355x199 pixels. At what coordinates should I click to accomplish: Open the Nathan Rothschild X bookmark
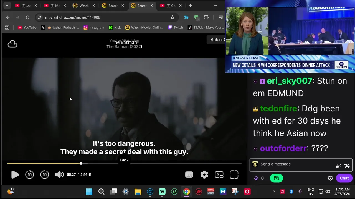pyautogui.click(x=60, y=27)
